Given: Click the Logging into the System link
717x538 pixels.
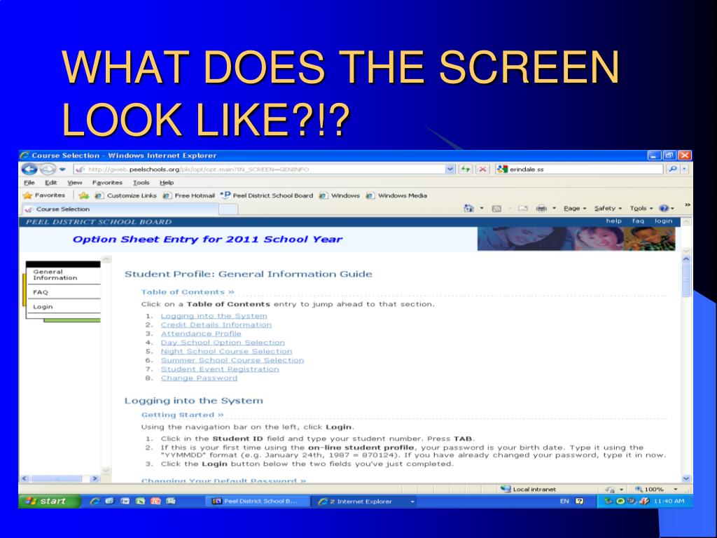Looking at the screenshot, I should (x=214, y=316).
